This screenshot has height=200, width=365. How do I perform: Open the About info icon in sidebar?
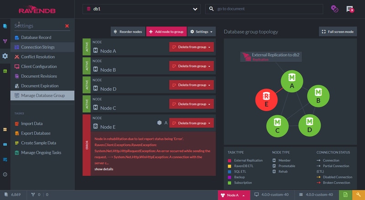coord(5,174)
